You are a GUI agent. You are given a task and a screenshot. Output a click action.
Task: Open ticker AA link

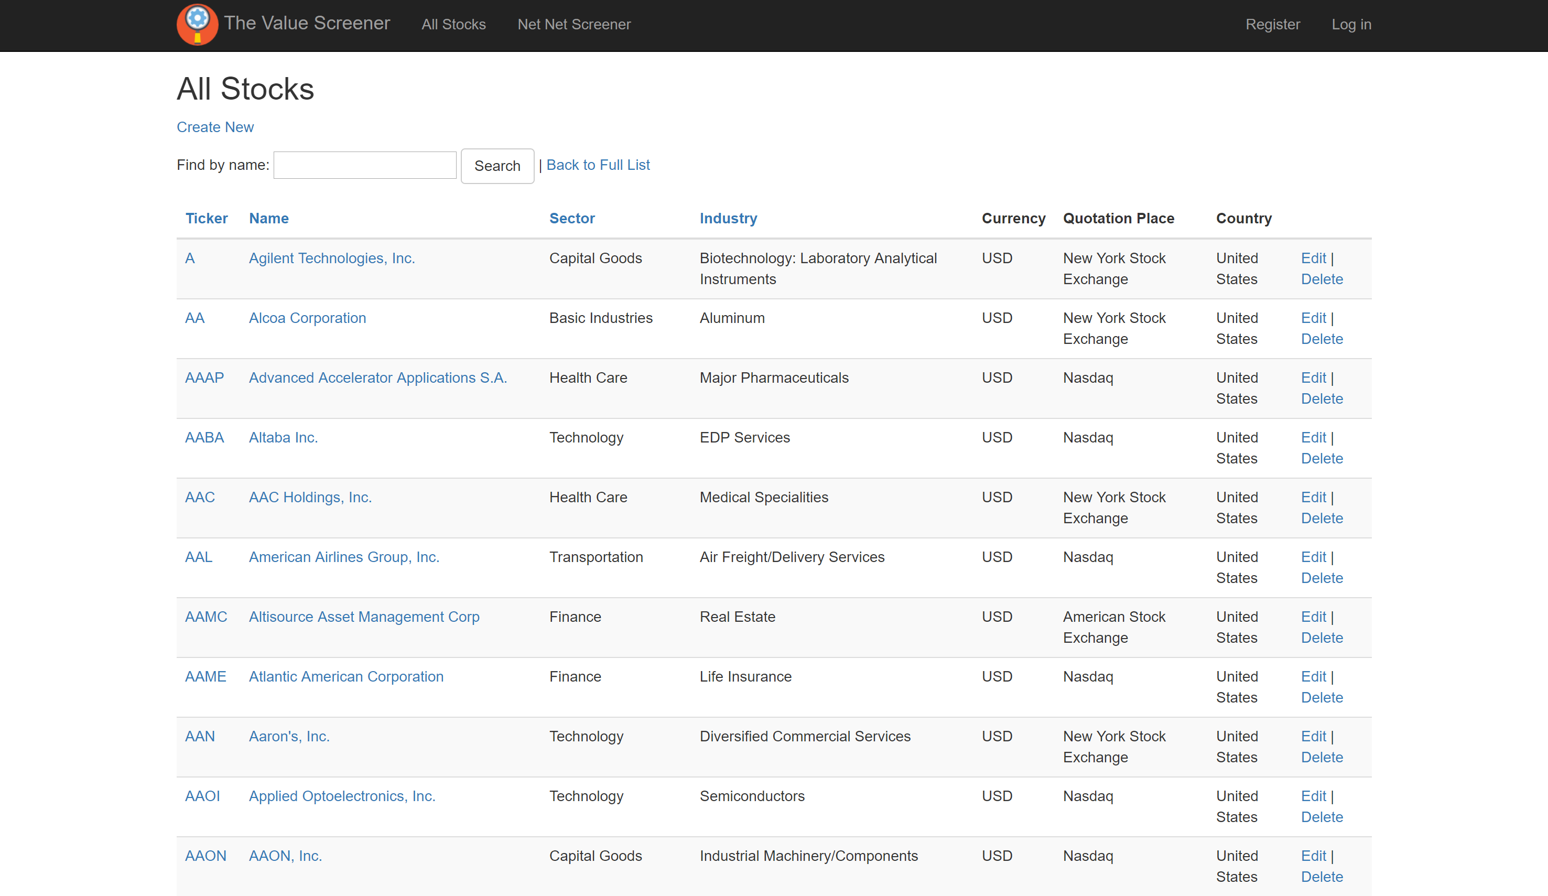pyautogui.click(x=194, y=318)
